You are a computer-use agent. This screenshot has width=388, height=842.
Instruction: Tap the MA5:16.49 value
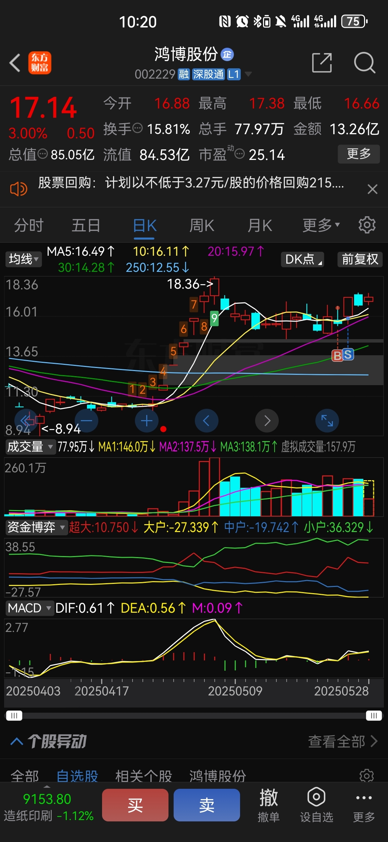pos(81,252)
